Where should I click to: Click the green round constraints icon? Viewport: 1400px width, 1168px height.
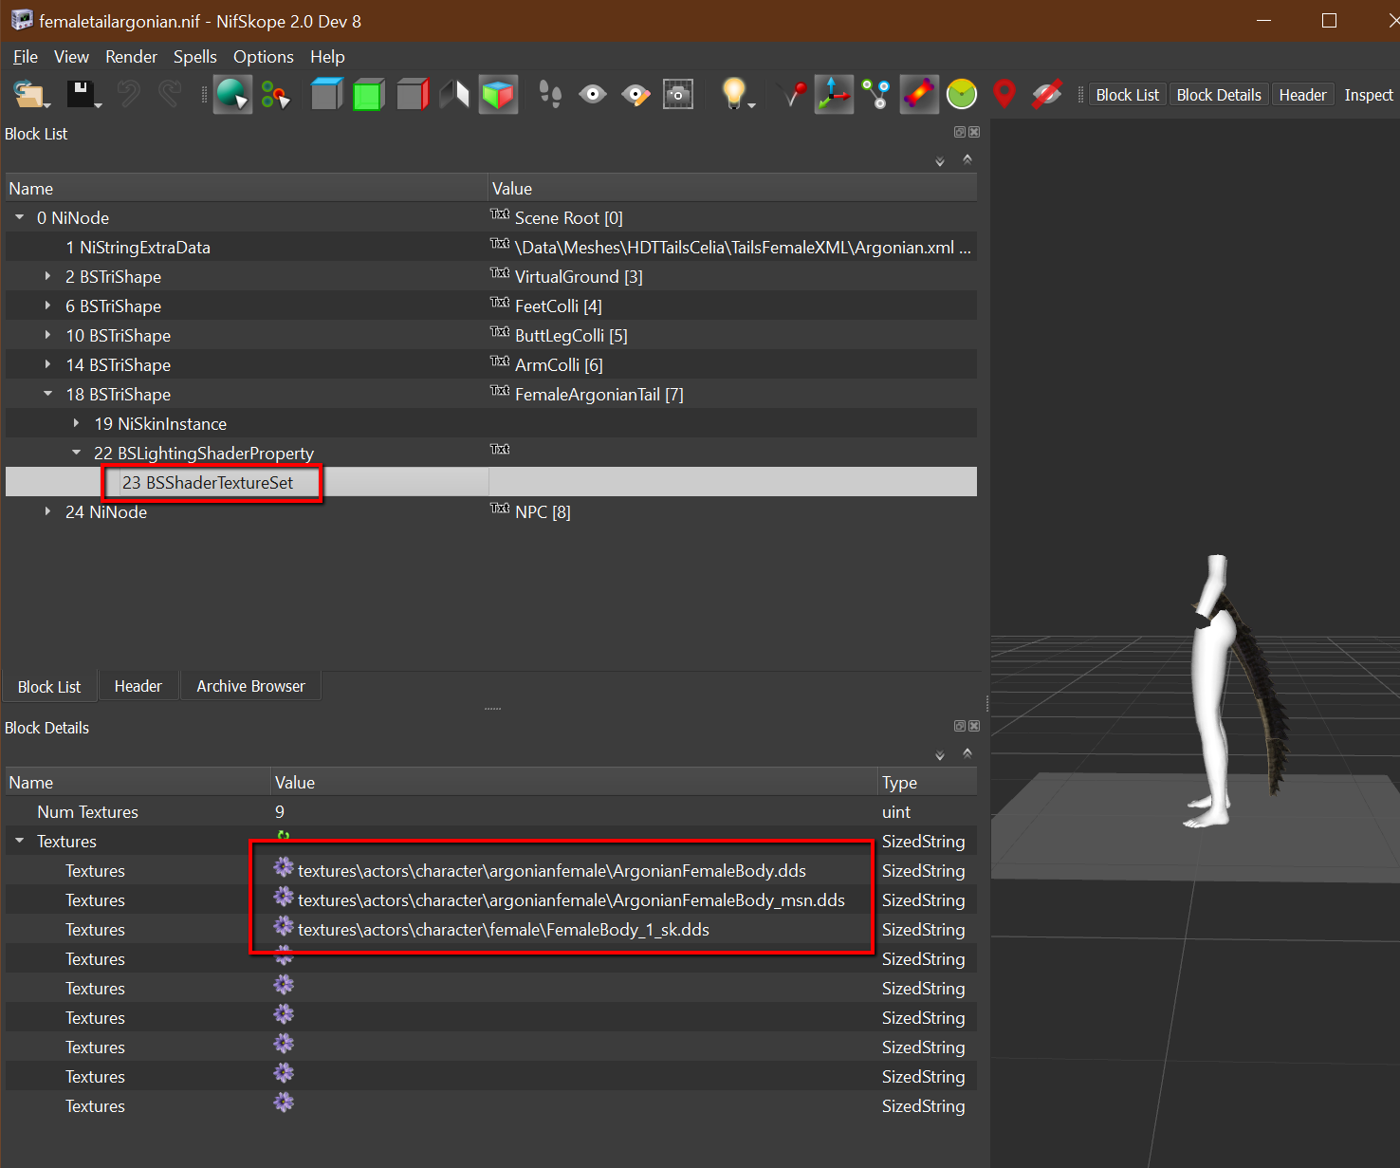(962, 94)
